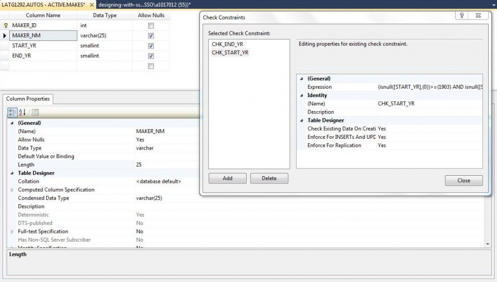Click the primary key icon beside MAKER_ID
Viewport: 497px width, 282px height.
5,25
